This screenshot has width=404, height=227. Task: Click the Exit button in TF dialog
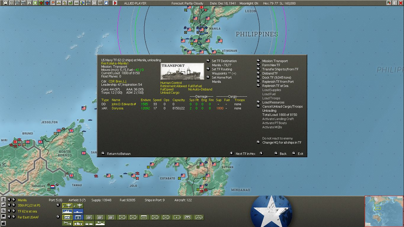coord(300,154)
